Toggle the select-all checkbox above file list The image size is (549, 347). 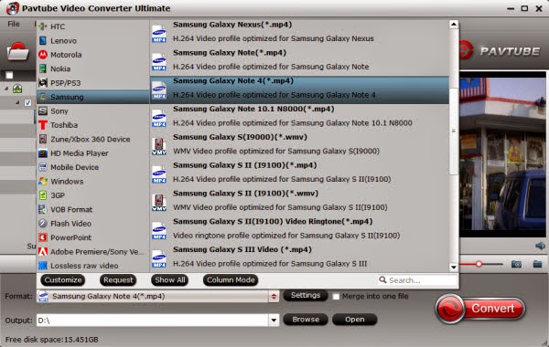click(x=9, y=75)
